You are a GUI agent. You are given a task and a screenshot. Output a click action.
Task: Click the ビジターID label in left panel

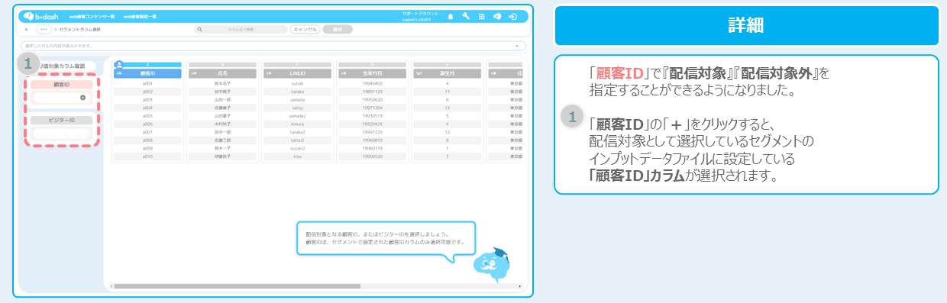[x=61, y=121]
